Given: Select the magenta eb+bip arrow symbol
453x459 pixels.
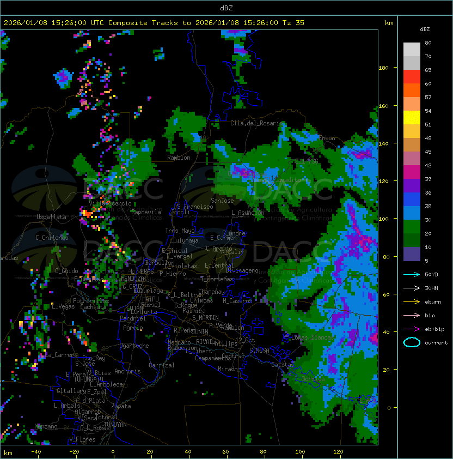Looking at the screenshot, I should coord(412,329).
